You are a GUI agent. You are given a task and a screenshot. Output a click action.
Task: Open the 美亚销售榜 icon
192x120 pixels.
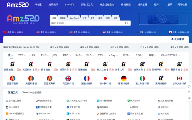(x=31, y=79)
